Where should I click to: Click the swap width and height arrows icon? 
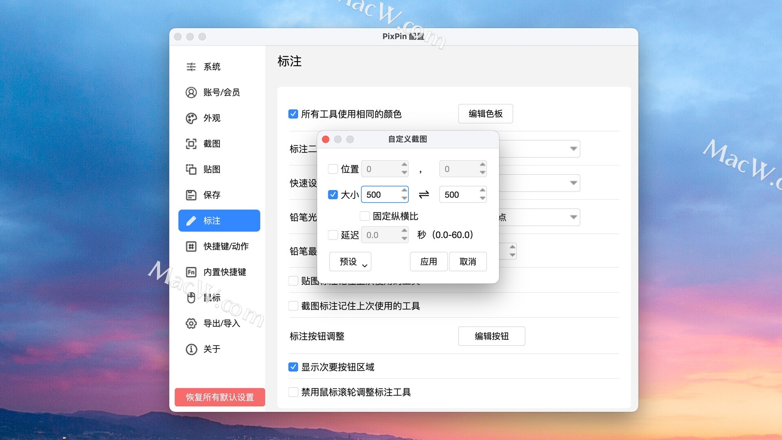pos(424,195)
